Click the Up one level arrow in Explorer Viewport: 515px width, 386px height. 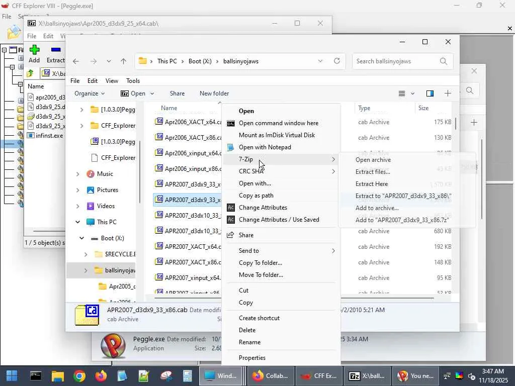124,61
